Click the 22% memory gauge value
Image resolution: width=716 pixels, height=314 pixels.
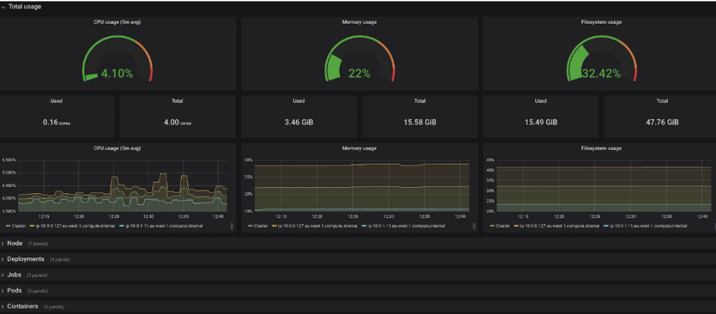[x=359, y=73]
